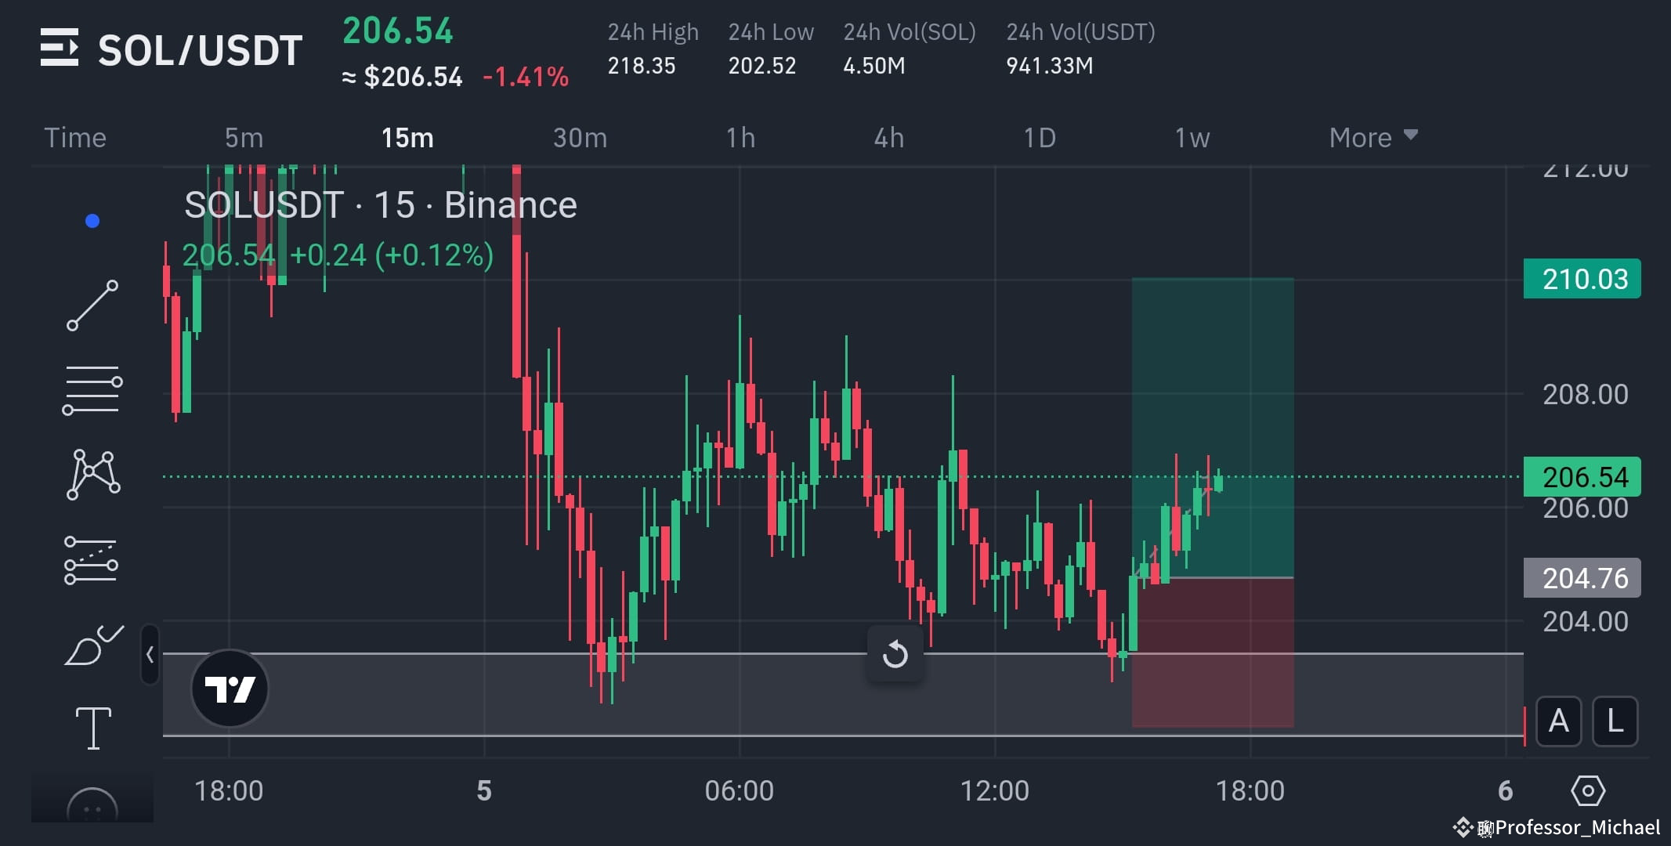The width and height of the screenshot is (1671, 846).
Task: Toggle the L log-scale option
Action: (1615, 721)
